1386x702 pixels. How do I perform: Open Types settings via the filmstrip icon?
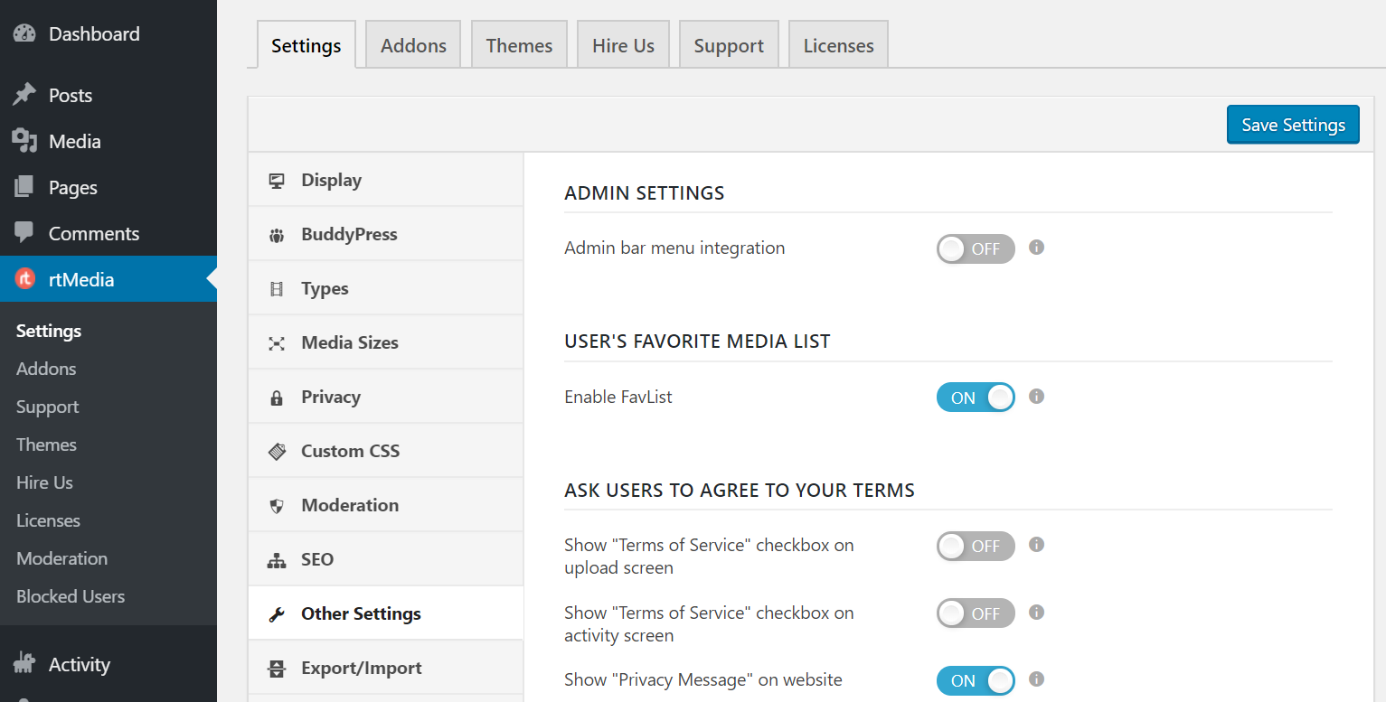click(276, 287)
